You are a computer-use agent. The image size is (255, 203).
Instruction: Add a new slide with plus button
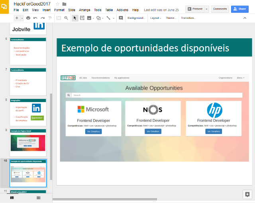tap(17, 18)
